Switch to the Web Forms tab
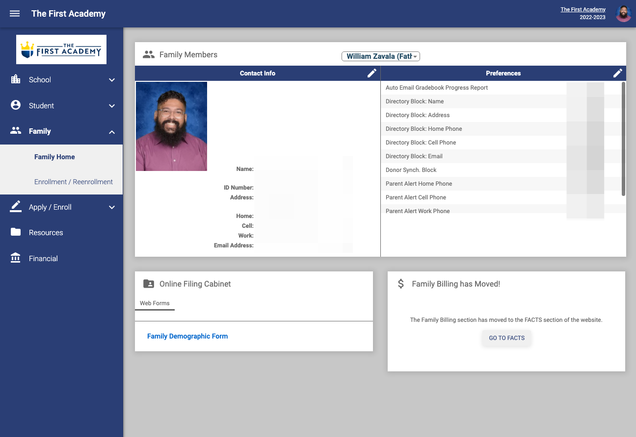636x437 pixels. pyautogui.click(x=155, y=304)
